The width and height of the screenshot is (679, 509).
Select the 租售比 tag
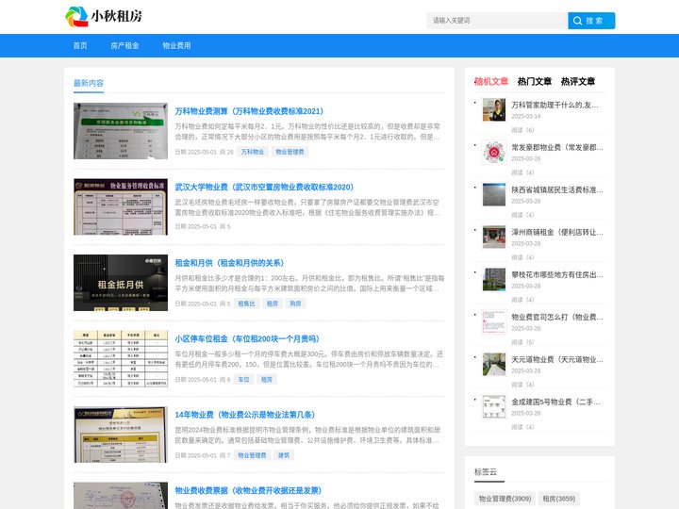[x=246, y=304]
